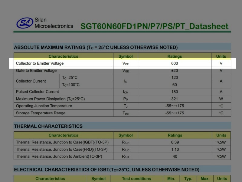Select the Collector to Emitter Voltage row

[123, 63]
